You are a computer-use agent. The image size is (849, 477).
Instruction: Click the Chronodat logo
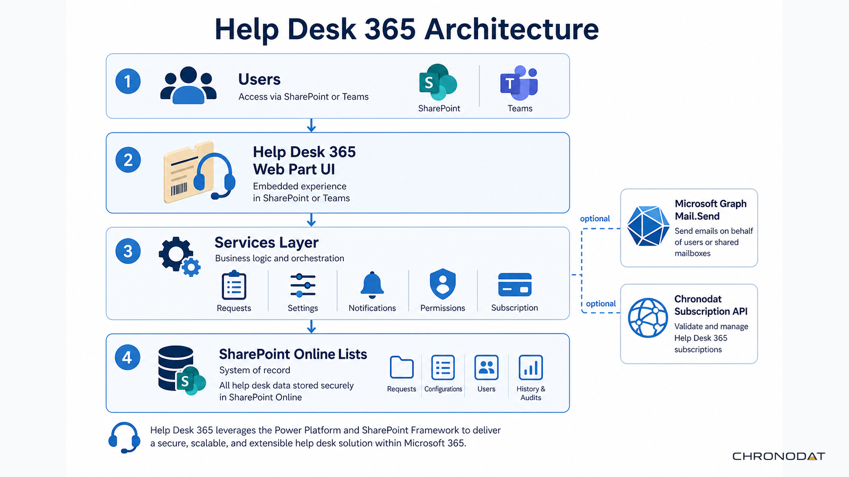(x=778, y=456)
